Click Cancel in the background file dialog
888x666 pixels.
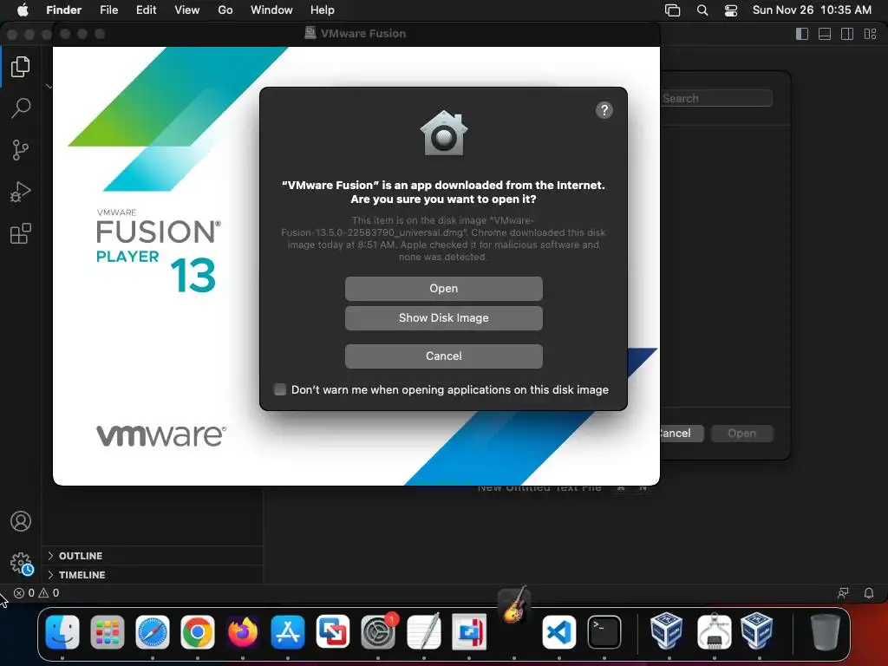682,434
